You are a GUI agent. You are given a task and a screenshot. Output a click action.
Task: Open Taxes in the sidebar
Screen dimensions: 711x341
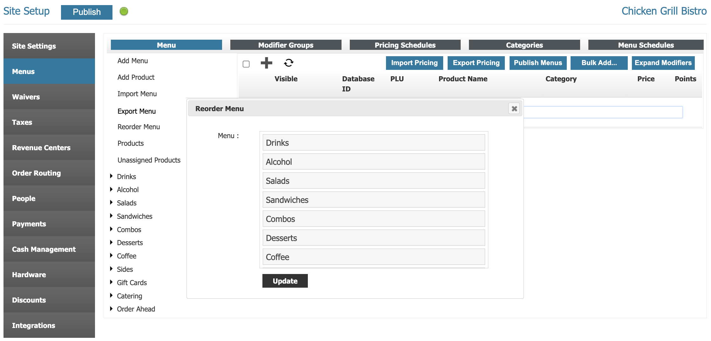(49, 122)
